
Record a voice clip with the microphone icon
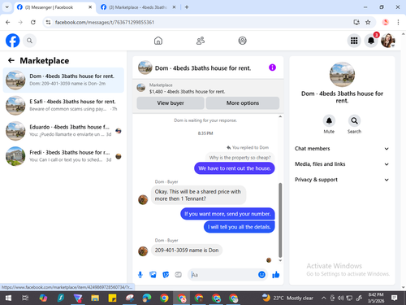(x=140, y=275)
